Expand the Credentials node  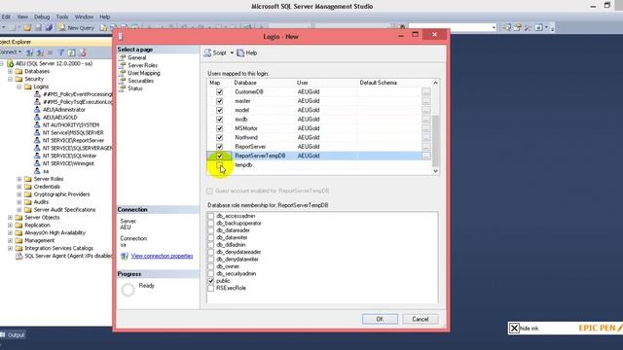pyautogui.click(x=19, y=187)
